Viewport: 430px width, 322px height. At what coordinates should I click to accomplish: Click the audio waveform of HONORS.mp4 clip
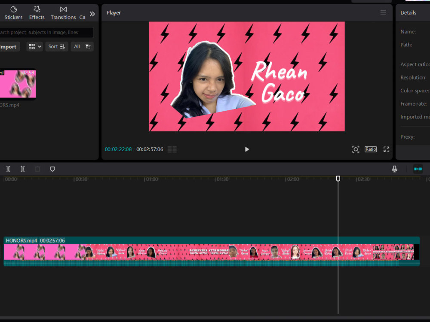(212, 263)
